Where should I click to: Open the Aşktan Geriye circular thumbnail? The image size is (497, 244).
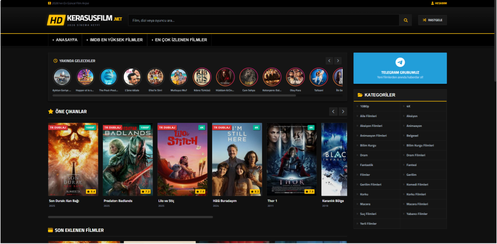62,77
